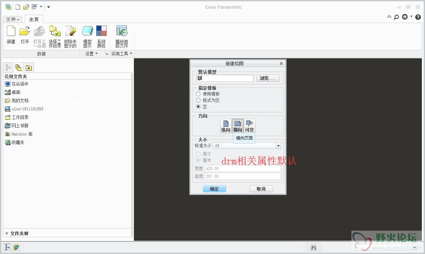Toggle navigator panel status bar icon
The height and width of the screenshot is (254, 425).
click(x=8, y=247)
